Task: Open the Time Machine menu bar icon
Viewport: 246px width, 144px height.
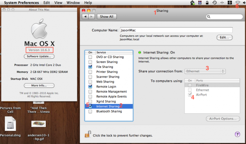Action: click(x=214, y=3)
